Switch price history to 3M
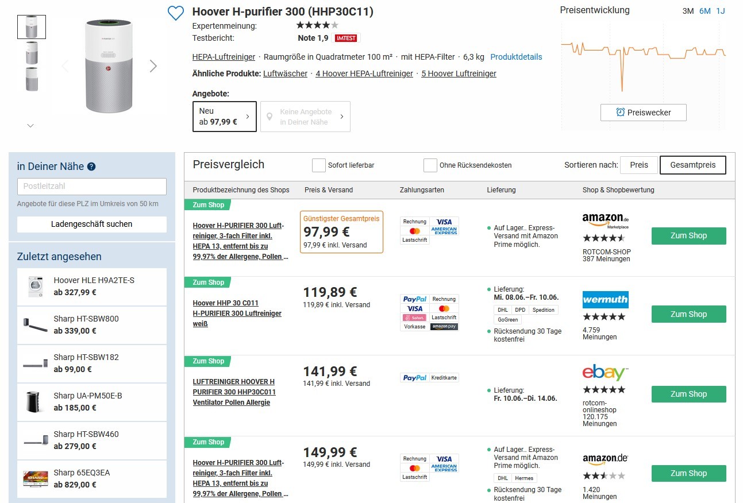 pyautogui.click(x=688, y=11)
